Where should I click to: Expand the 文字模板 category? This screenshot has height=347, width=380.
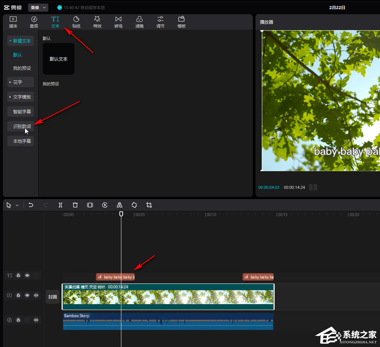[21, 97]
